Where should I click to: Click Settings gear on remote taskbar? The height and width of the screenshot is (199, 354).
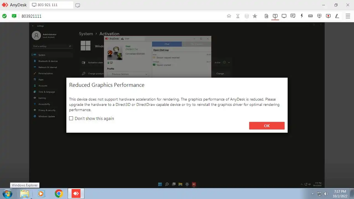pos(187,184)
